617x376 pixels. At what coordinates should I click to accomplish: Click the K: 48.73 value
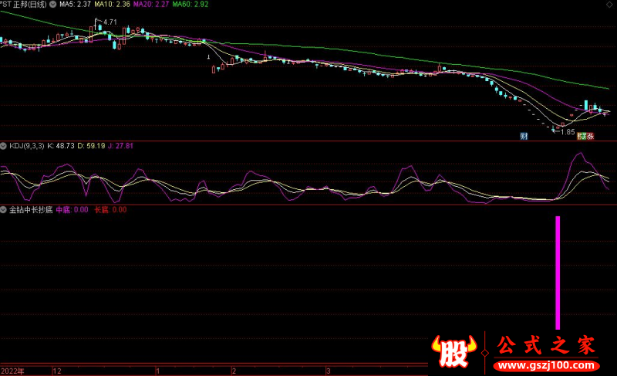coord(61,146)
